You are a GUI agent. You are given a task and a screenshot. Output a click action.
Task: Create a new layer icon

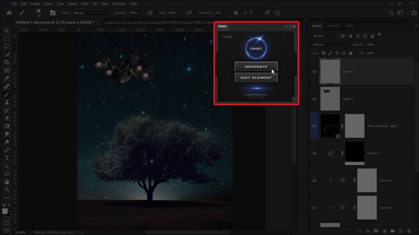[x=401, y=231]
